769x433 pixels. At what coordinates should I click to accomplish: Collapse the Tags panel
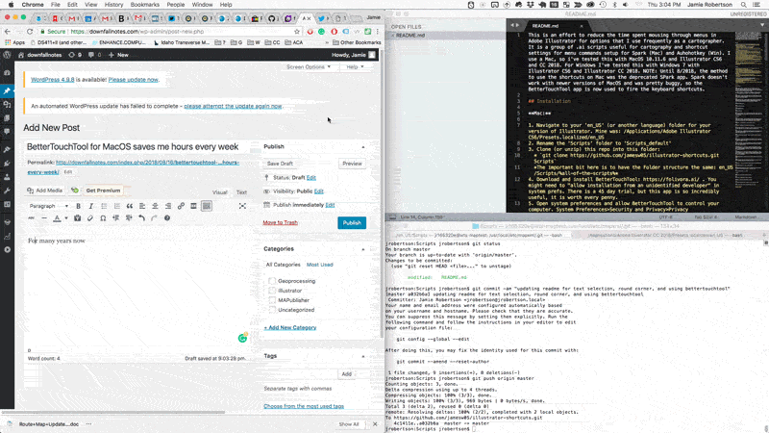point(363,356)
